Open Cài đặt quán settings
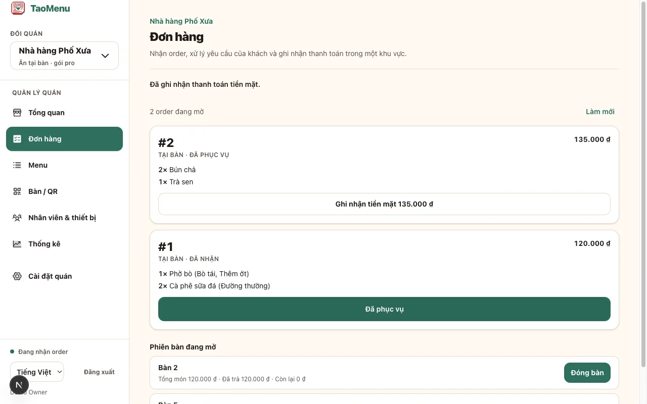Screen dimensions: 647x404 pyautogui.click(x=64, y=276)
